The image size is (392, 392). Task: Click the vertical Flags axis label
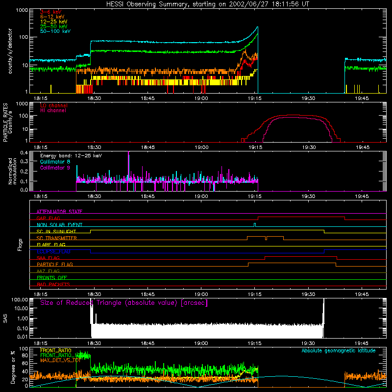(20, 245)
